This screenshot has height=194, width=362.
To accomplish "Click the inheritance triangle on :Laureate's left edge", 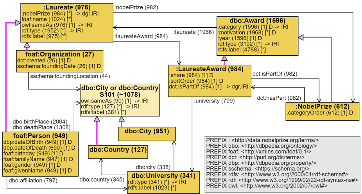I will click(18, 23).
